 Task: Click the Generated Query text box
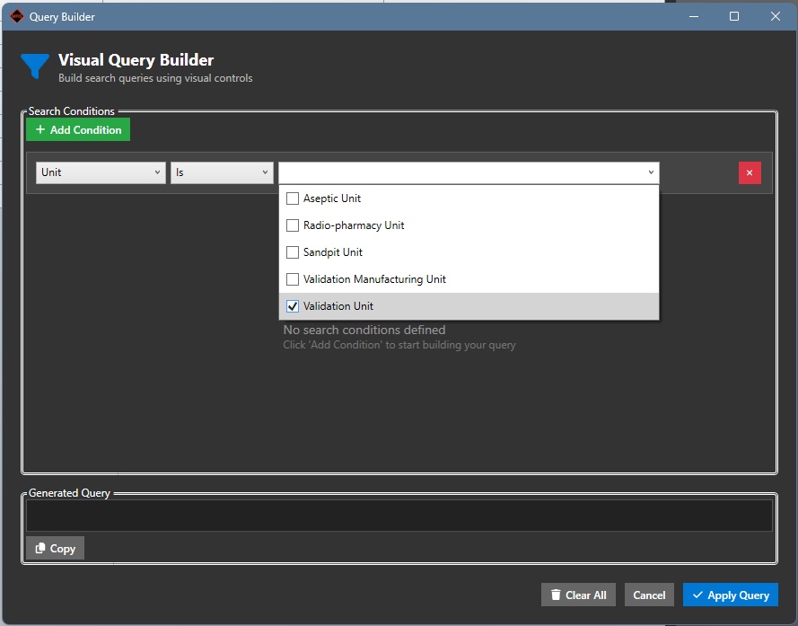tap(399, 516)
